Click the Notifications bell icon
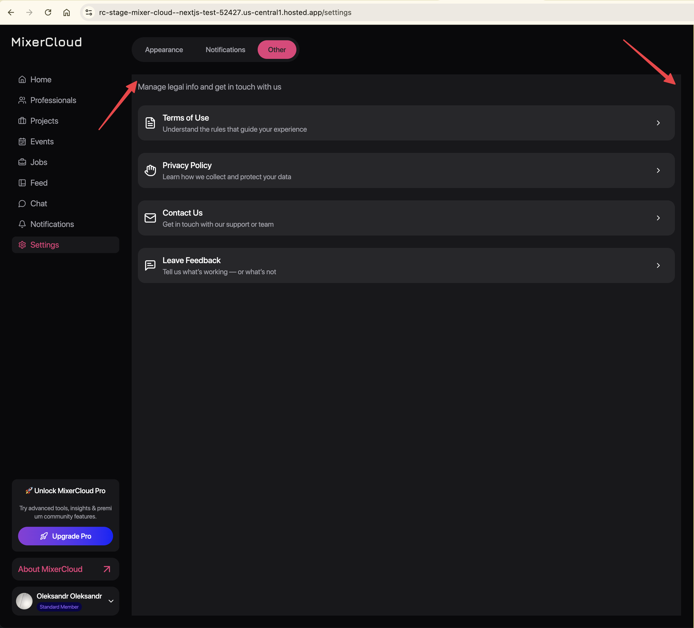694x628 pixels. [22, 224]
